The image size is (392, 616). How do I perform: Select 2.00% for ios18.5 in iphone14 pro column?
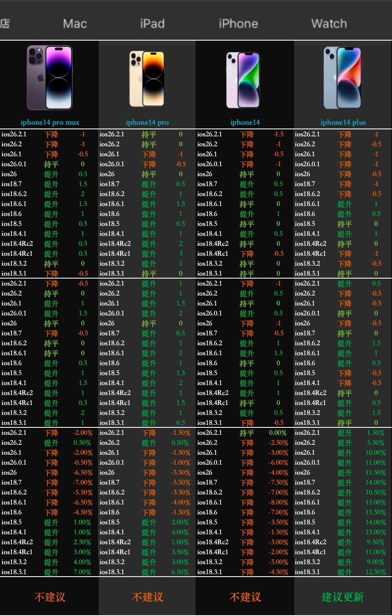point(180,522)
